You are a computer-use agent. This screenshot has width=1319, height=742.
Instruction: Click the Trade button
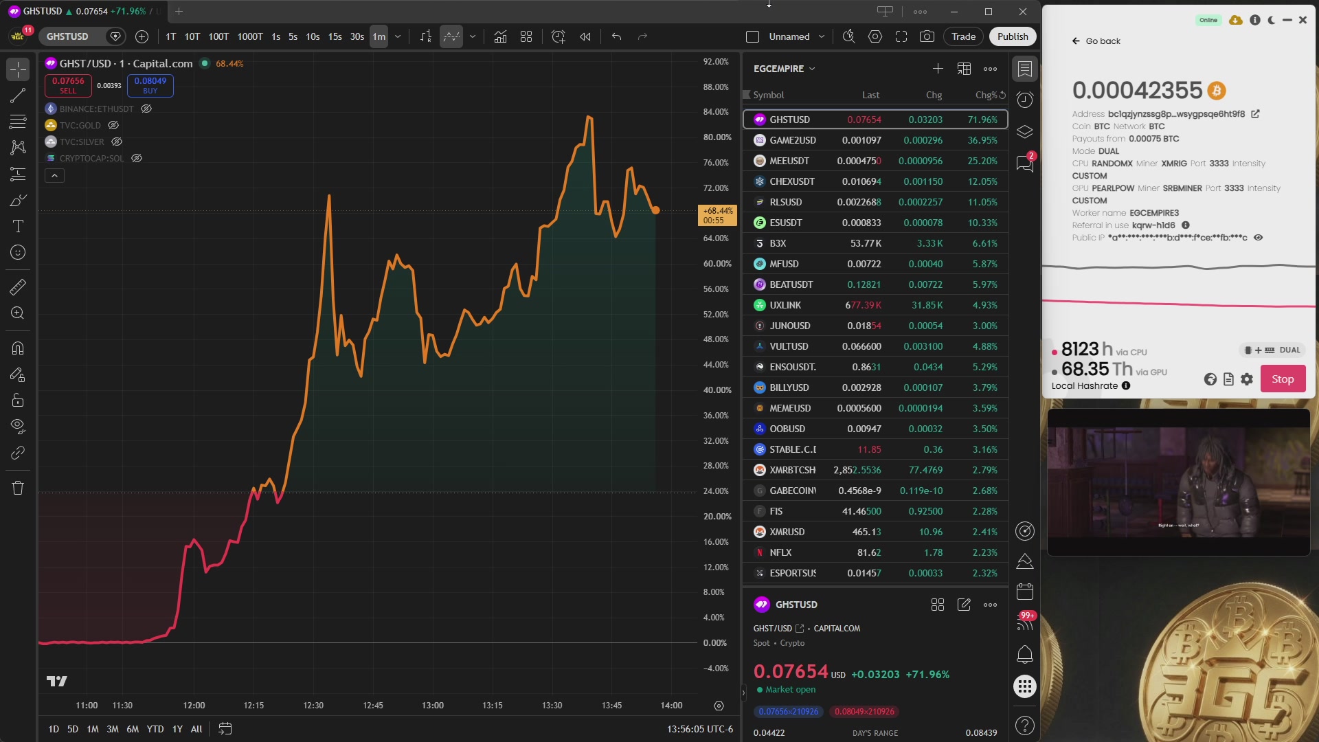click(x=963, y=36)
